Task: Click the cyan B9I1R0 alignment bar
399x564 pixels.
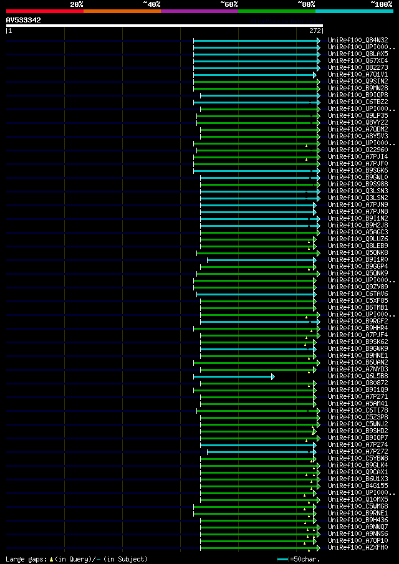Action: pyautogui.click(x=262, y=260)
